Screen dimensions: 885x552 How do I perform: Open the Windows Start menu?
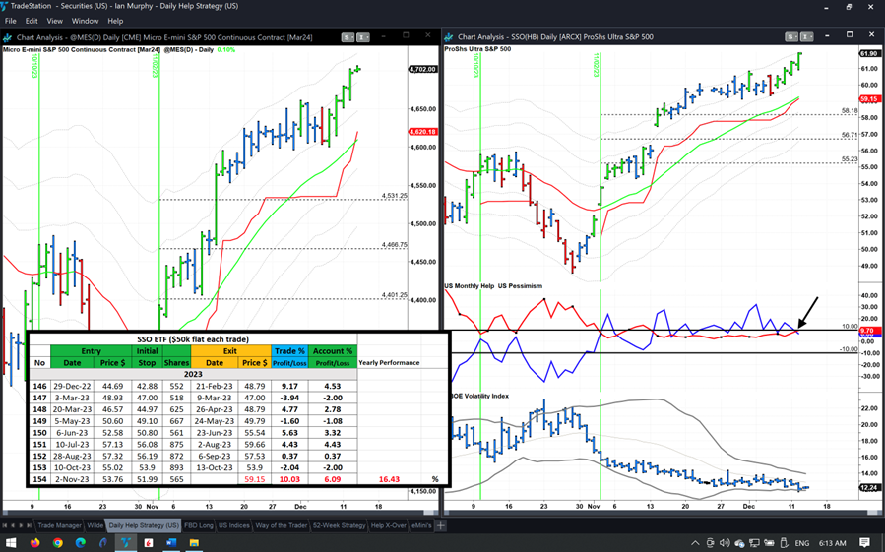click(x=11, y=543)
